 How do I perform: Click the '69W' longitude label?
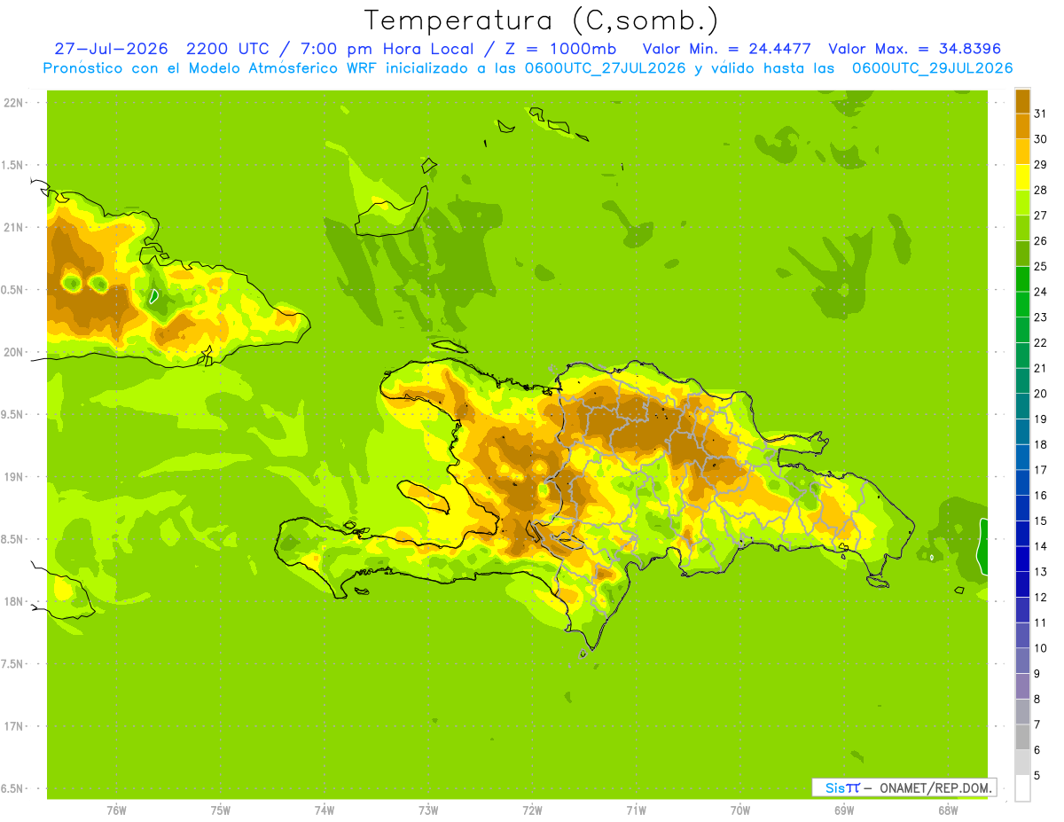click(844, 810)
